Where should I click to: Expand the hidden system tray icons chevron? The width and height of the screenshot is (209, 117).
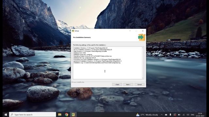coord(162,115)
